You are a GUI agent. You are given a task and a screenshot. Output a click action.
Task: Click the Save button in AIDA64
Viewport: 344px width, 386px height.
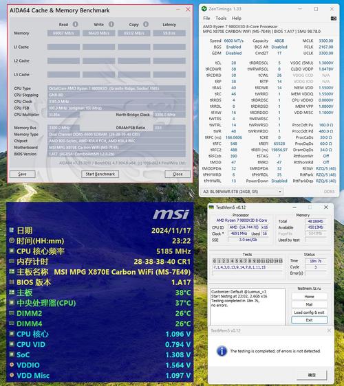23,174
